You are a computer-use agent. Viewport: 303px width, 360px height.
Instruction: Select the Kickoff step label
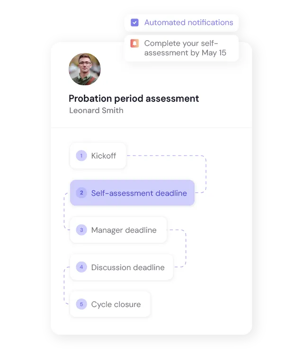pos(104,156)
